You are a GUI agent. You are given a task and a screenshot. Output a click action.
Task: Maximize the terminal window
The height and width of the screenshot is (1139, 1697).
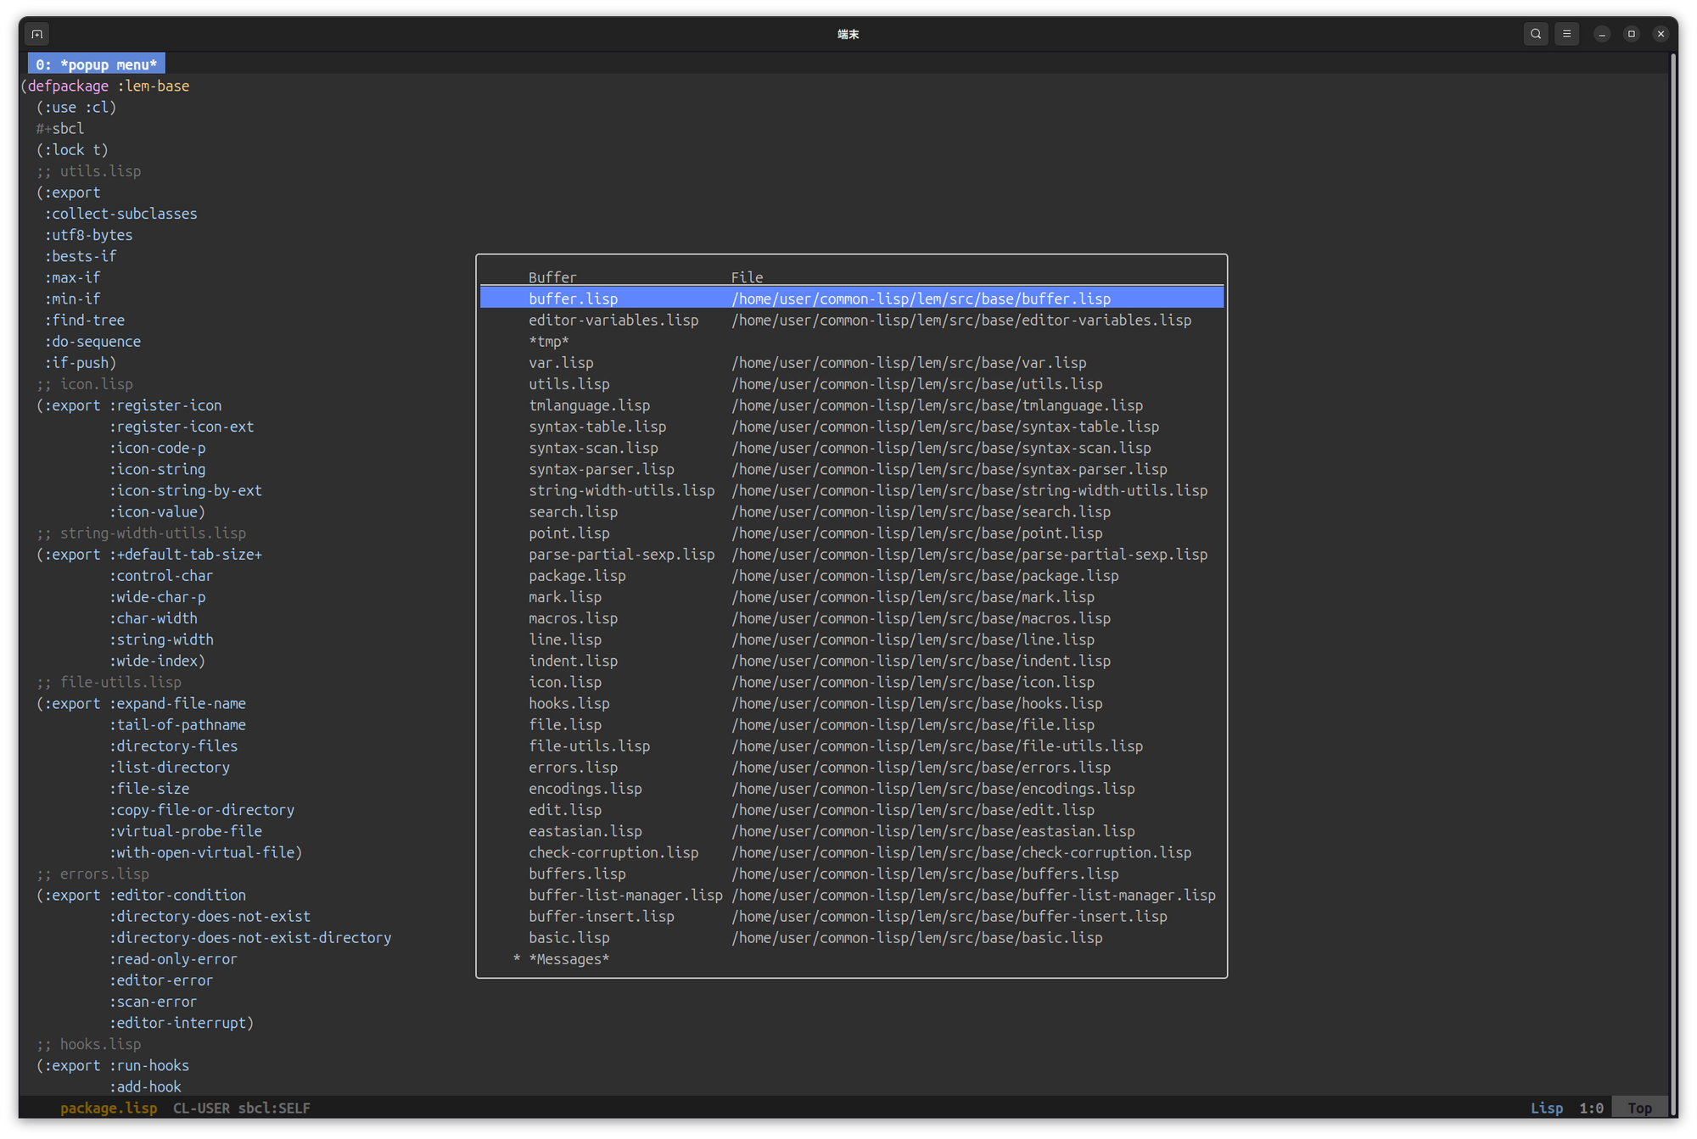point(1631,34)
